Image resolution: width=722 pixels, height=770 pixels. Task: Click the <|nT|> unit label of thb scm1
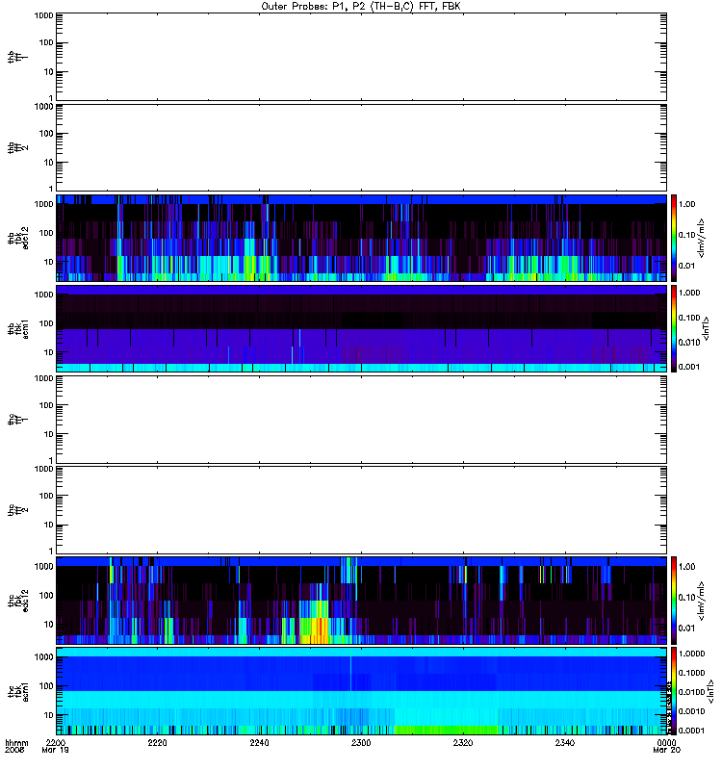click(x=707, y=328)
